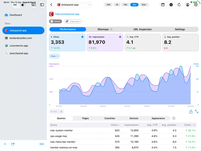Switch to the Sitemaps tab
Viewport: 201px width, 151px height.
105,29
